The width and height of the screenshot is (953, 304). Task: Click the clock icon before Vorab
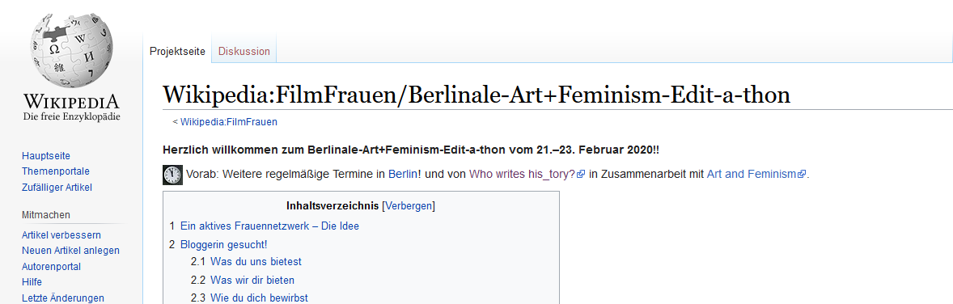pyautogui.click(x=172, y=175)
